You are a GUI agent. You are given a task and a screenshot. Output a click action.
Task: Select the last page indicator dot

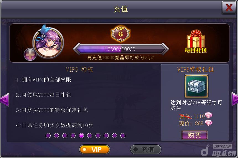click(123, 135)
